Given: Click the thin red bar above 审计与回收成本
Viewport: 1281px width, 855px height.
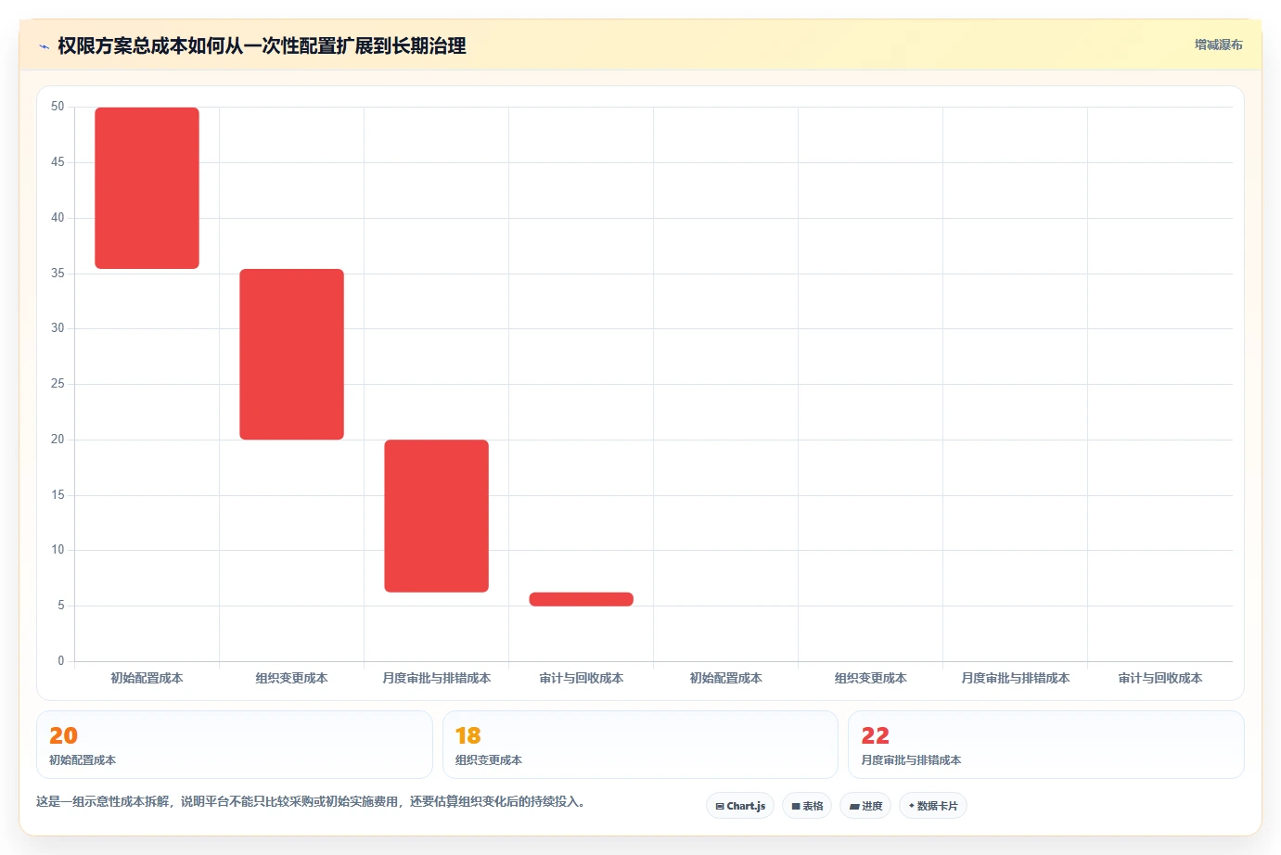Looking at the screenshot, I should point(582,599).
